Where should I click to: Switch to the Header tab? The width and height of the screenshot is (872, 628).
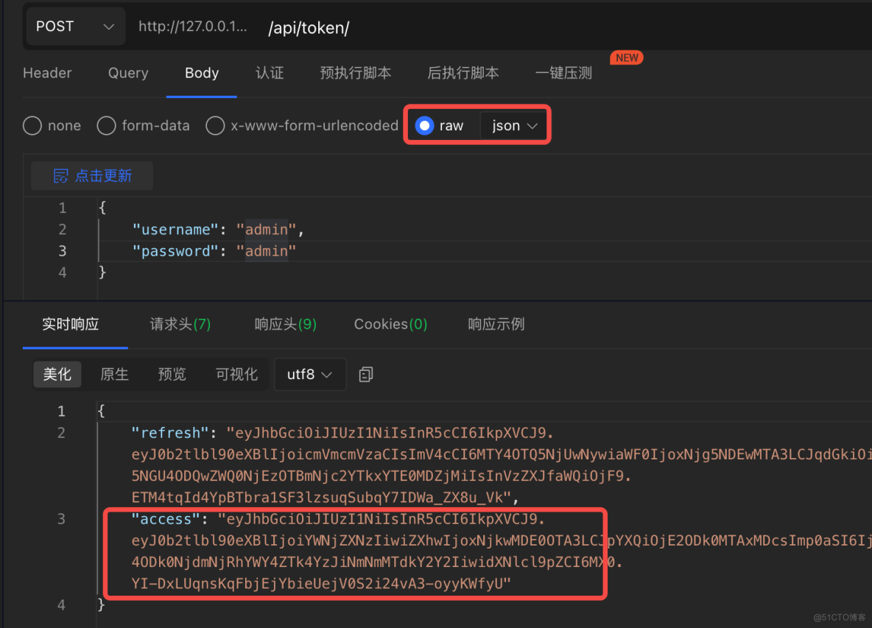coord(47,73)
